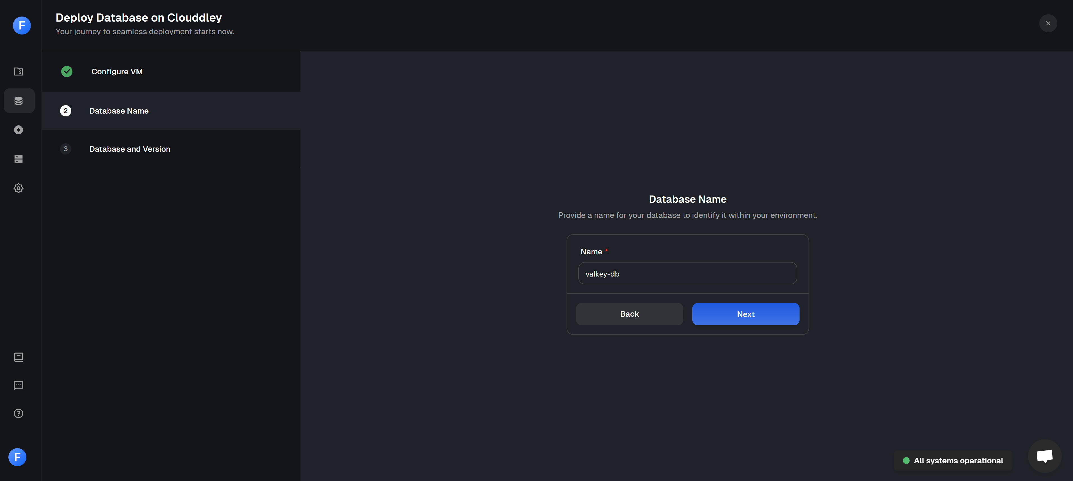
Task: Select the Database Name step
Action: point(119,111)
